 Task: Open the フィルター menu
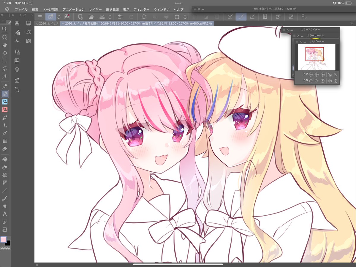[141, 10]
